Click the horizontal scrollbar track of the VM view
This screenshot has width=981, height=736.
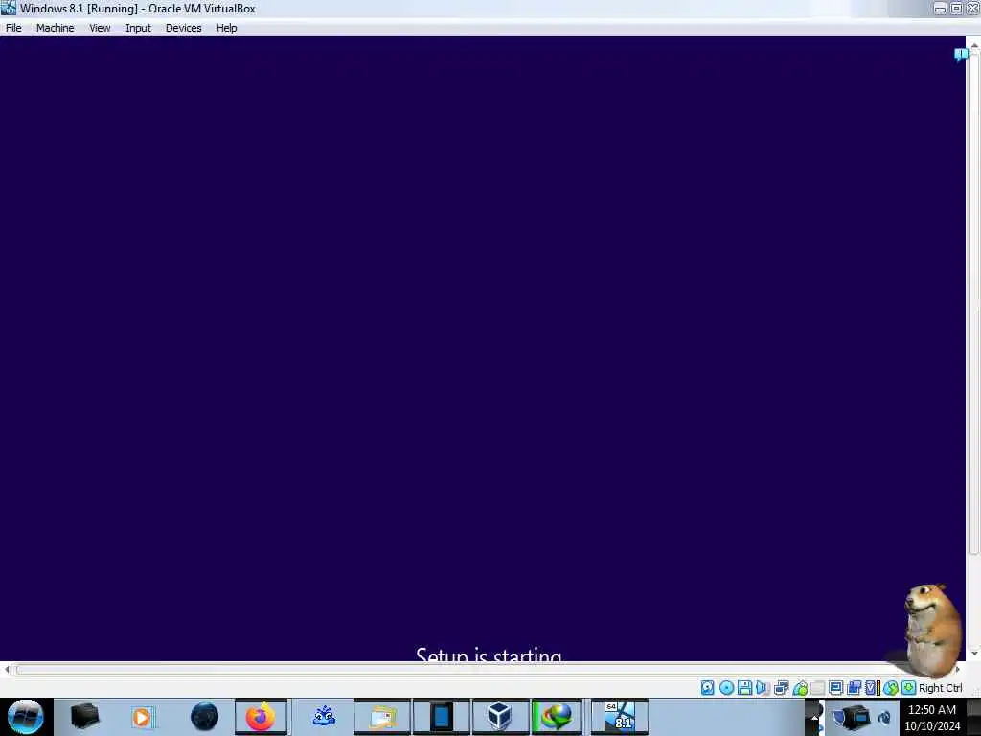[x=482, y=670]
